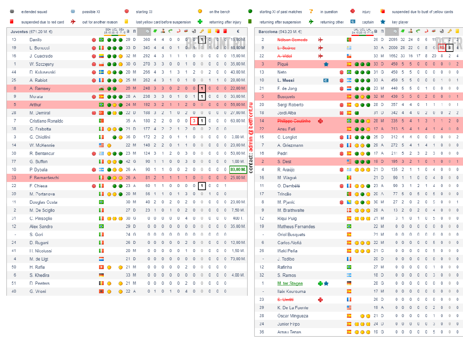Click Dybala's highlighted 80,00 M. value

(238, 170)
